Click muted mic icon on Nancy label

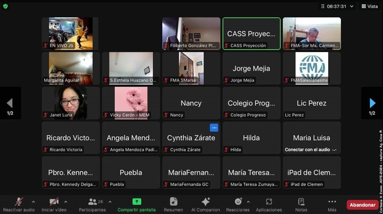click(166, 115)
